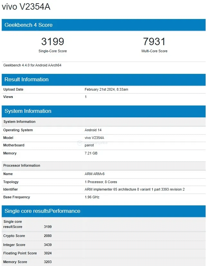
Task: Select the memory value '7.21 GB'
Action: (x=91, y=153)
